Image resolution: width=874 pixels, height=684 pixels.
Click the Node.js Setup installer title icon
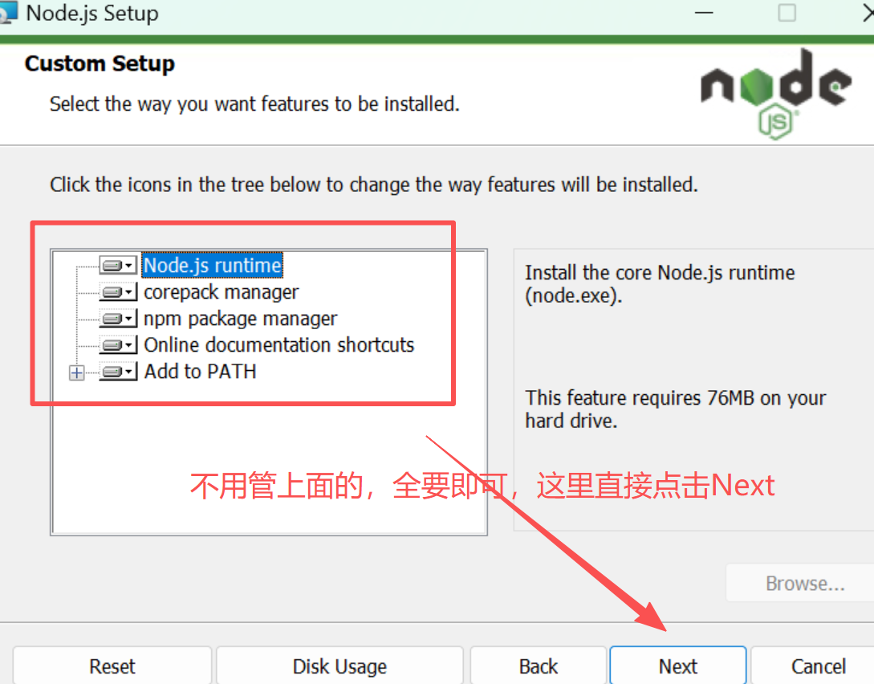(x=8, y=12)
